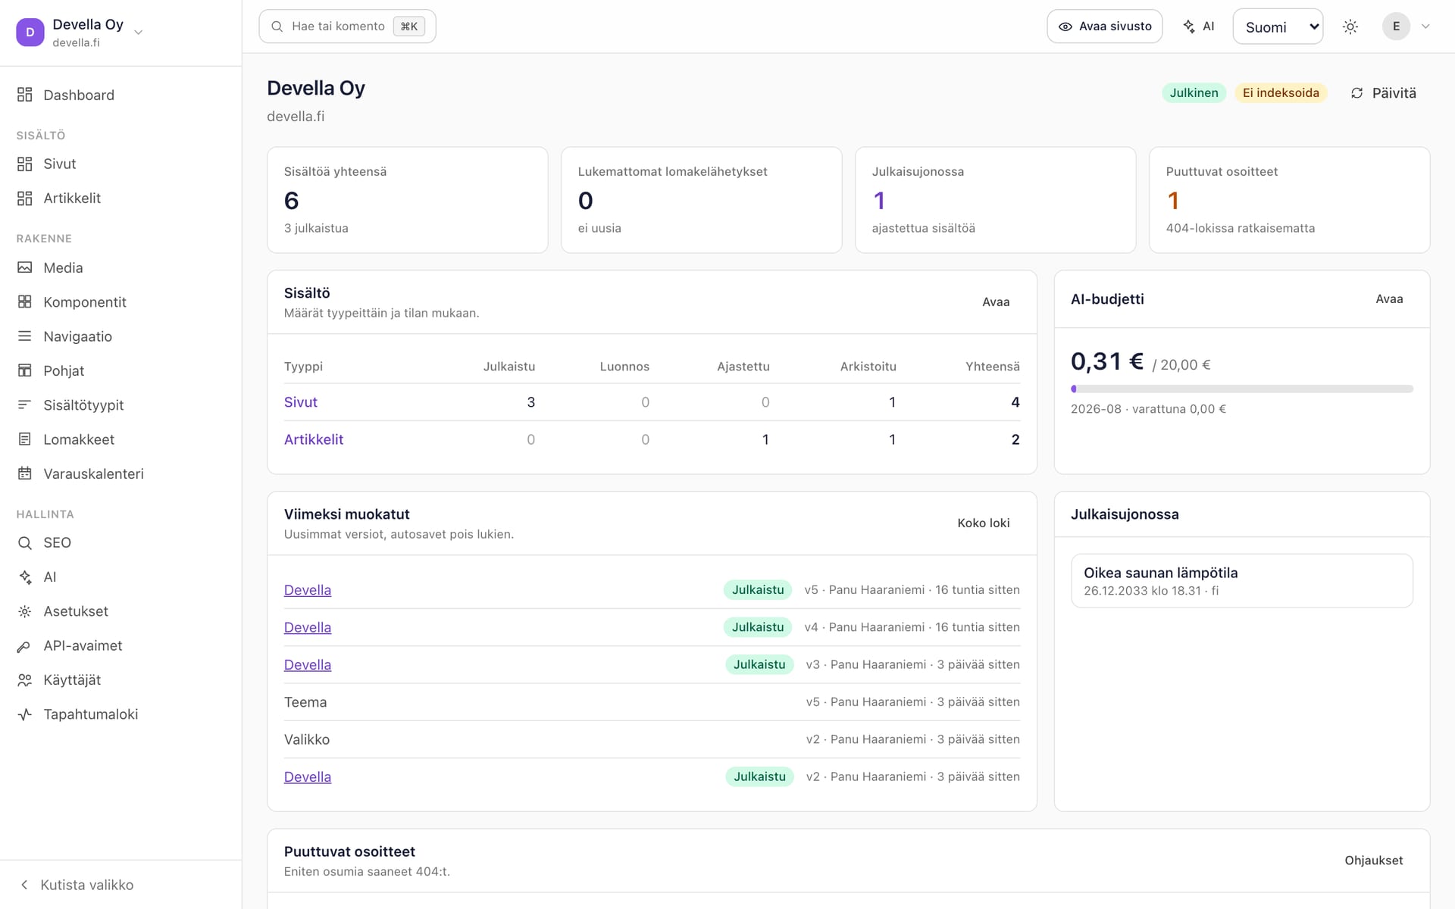Image resolution: width=1455 pixels, height=909 pixels.
Task: Click the Käyttäjät users icon
Action: tap(25, 680)
